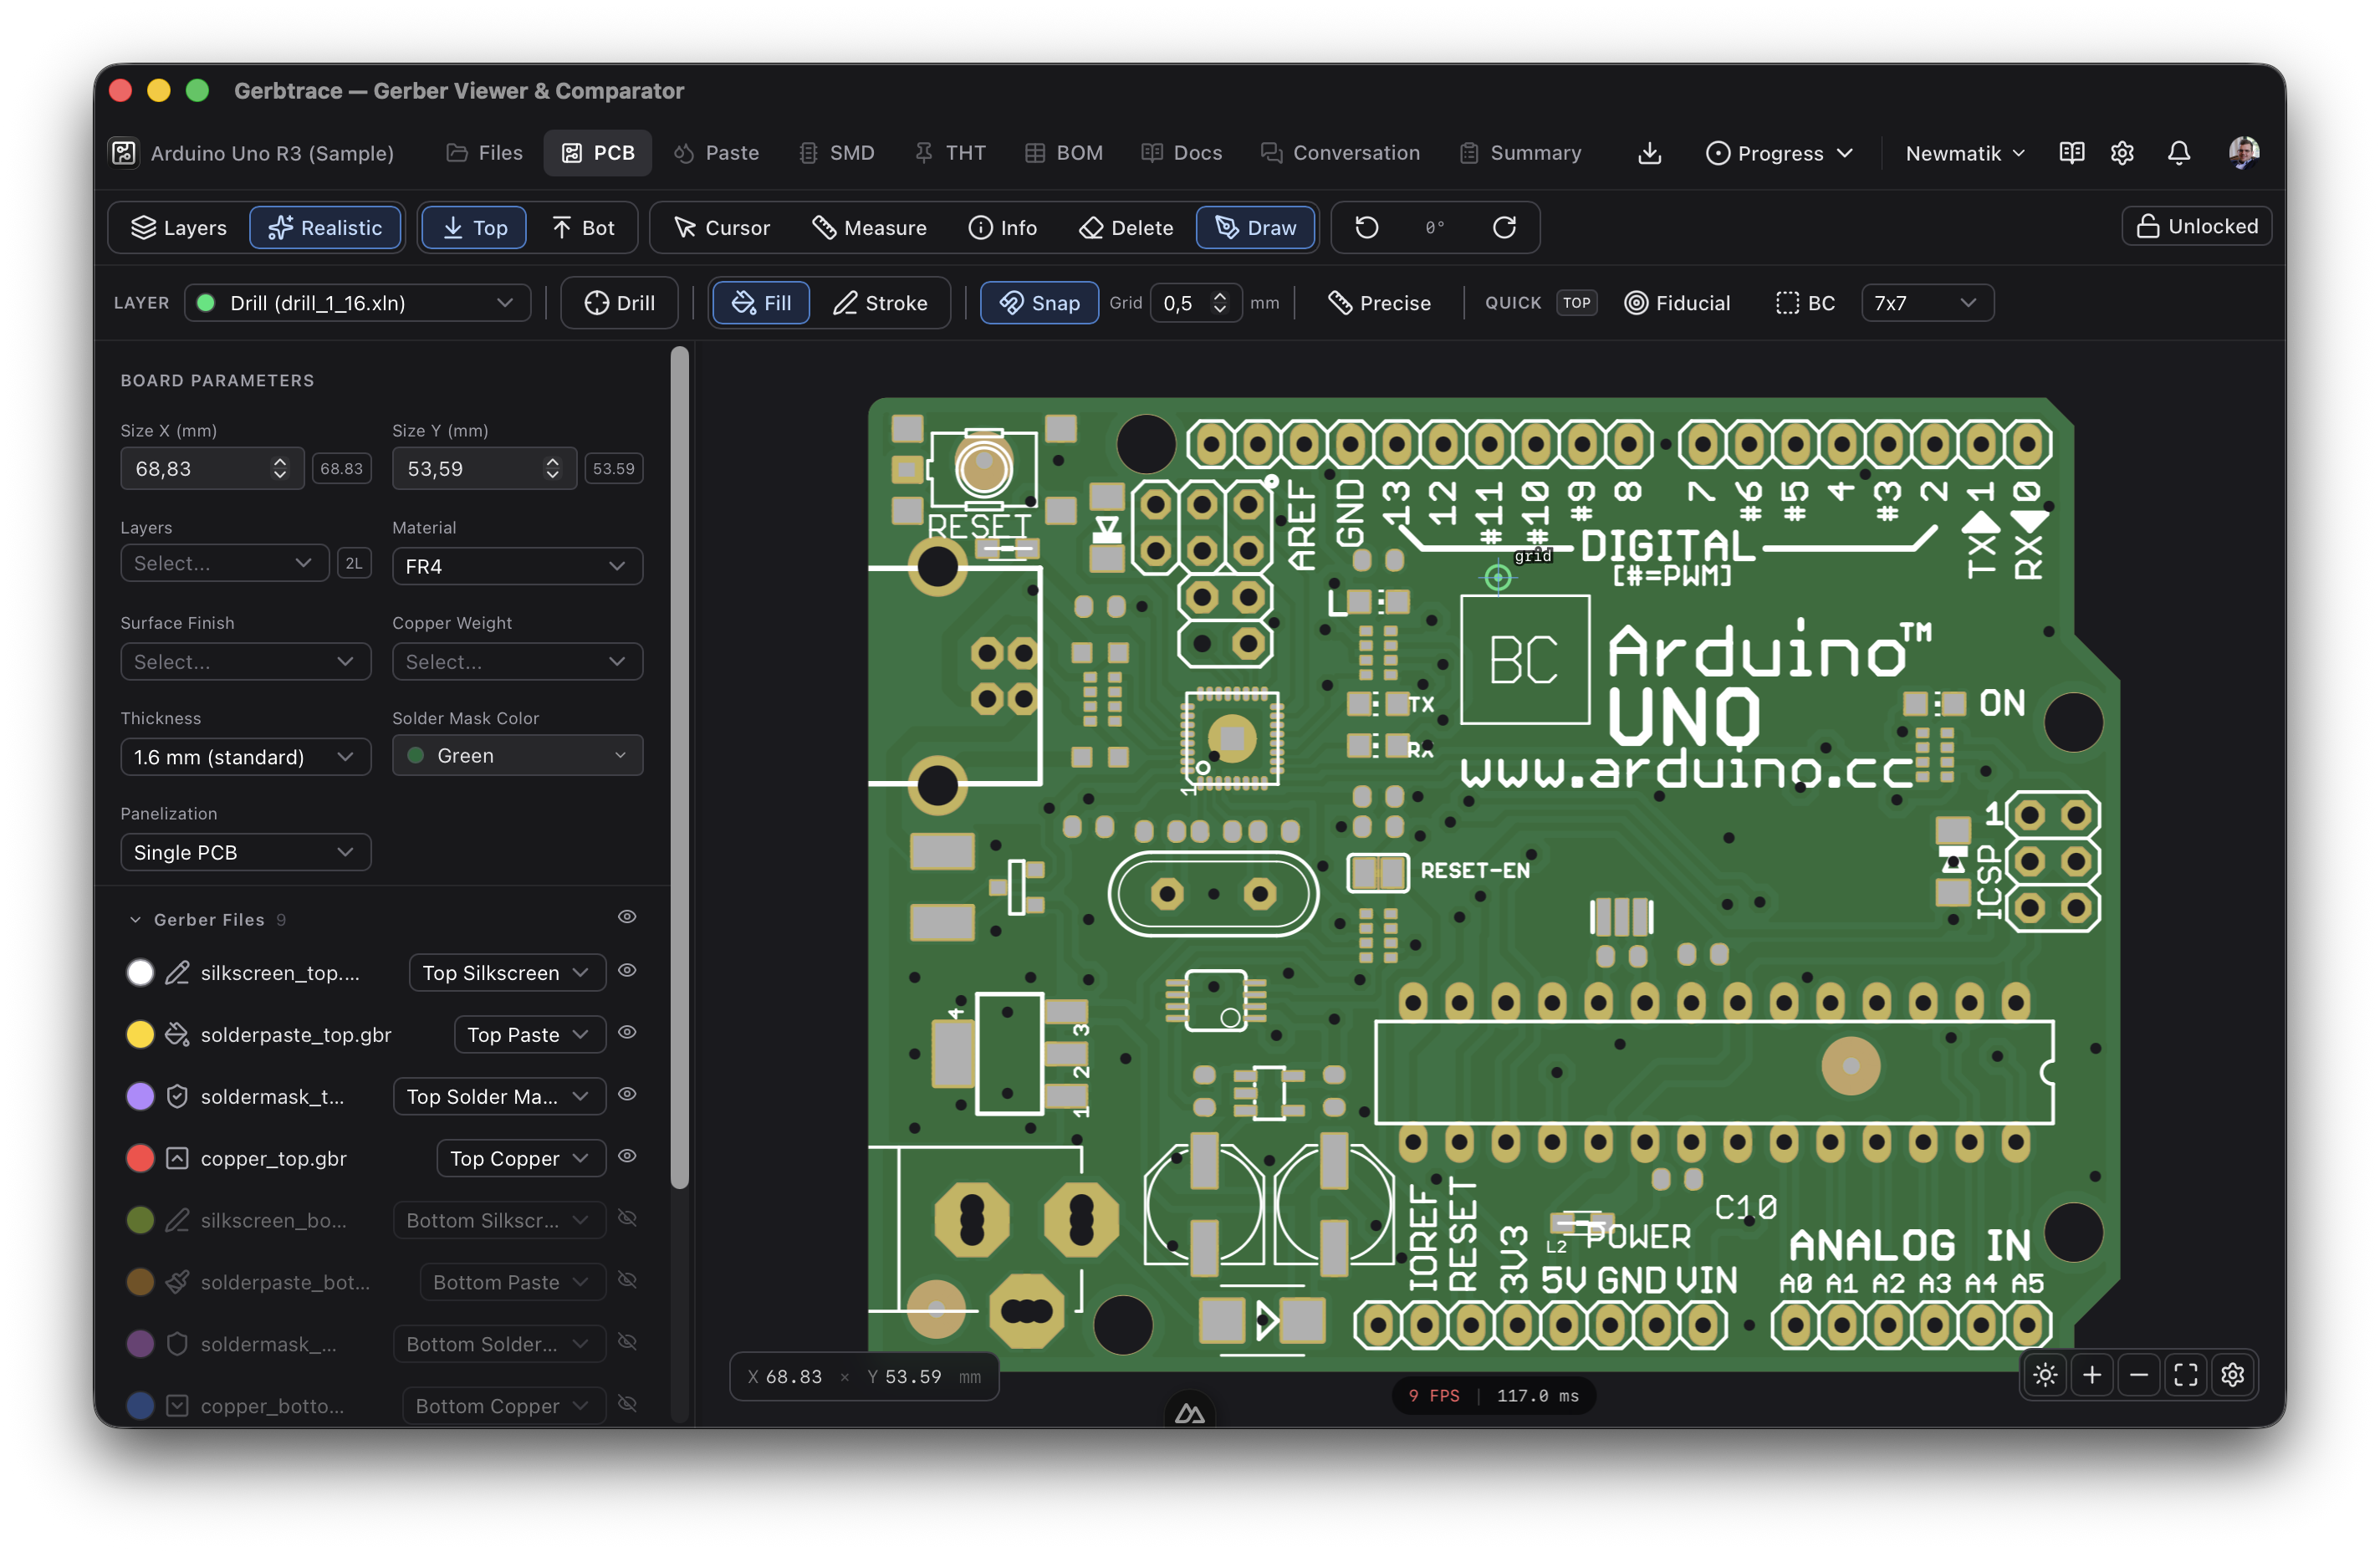
Task: Switch to Bot board side
Action: (583, 228)
